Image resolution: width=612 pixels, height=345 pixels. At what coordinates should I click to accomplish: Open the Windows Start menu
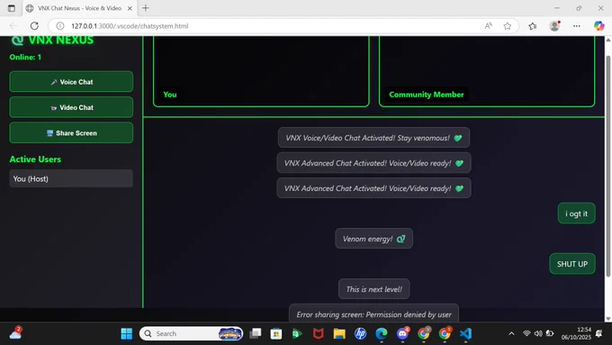(x=127, y=333)
